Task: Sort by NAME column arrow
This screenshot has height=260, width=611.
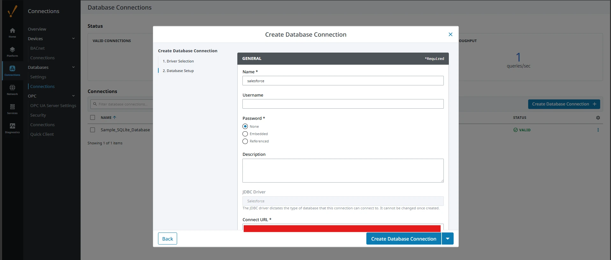Action: tap(115, 118)
